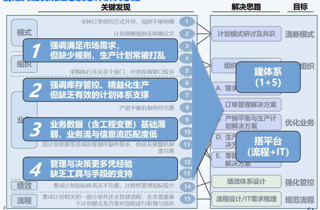Open the 流程设计/IT需求梳理 box

(x=246, y=199)
